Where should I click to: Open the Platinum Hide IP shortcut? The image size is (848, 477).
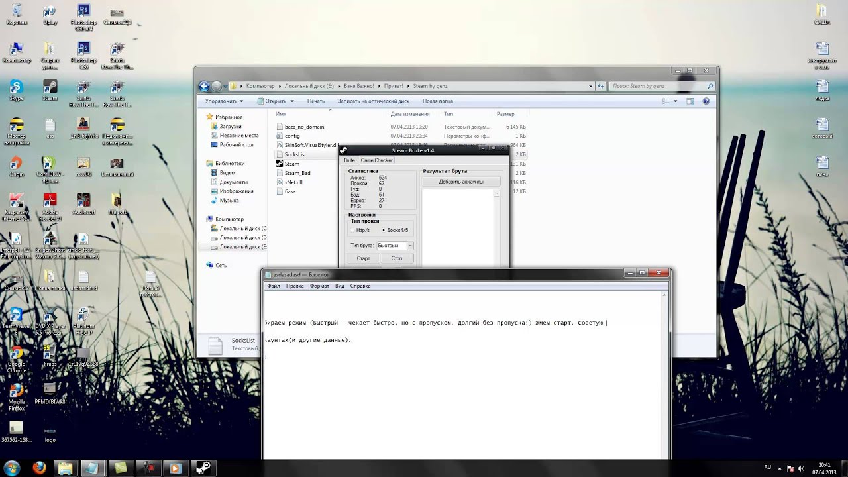click(83, 321)
